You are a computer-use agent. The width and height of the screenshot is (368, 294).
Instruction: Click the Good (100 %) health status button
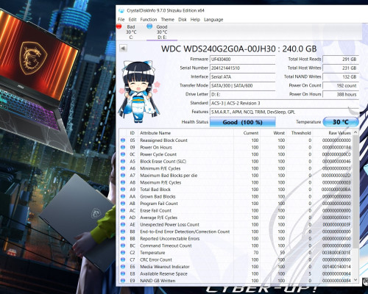pos(243,122)
